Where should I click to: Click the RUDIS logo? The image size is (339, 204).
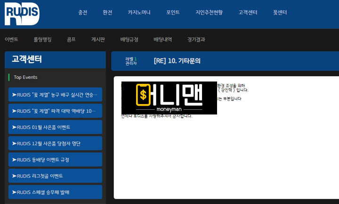click(22, 14)
